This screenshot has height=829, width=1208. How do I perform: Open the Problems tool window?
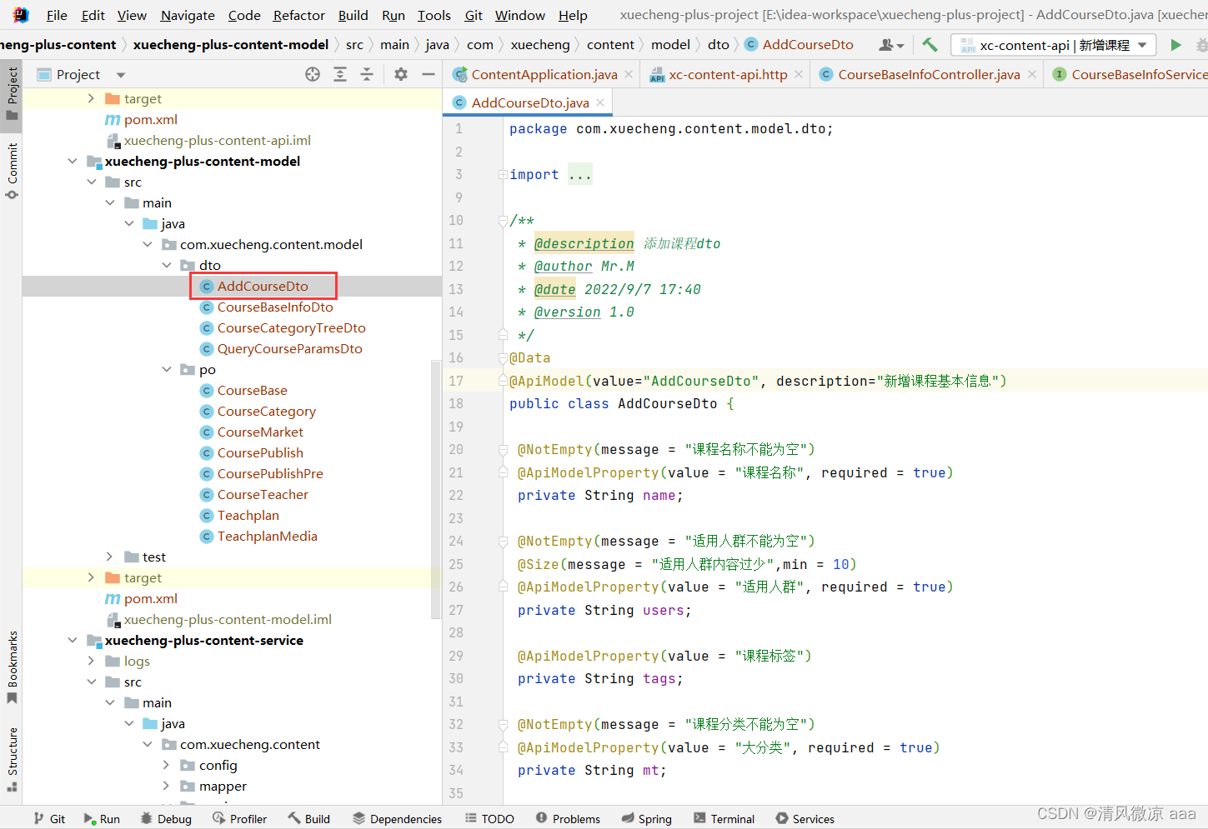coord(568,819)
